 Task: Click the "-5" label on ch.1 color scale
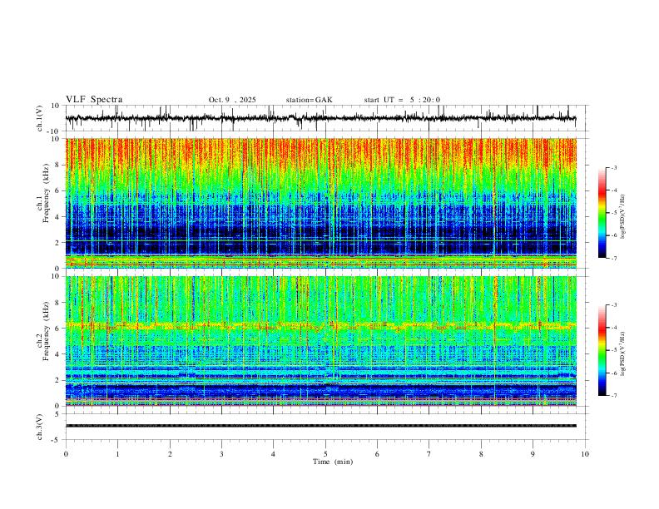click(614, 213)
